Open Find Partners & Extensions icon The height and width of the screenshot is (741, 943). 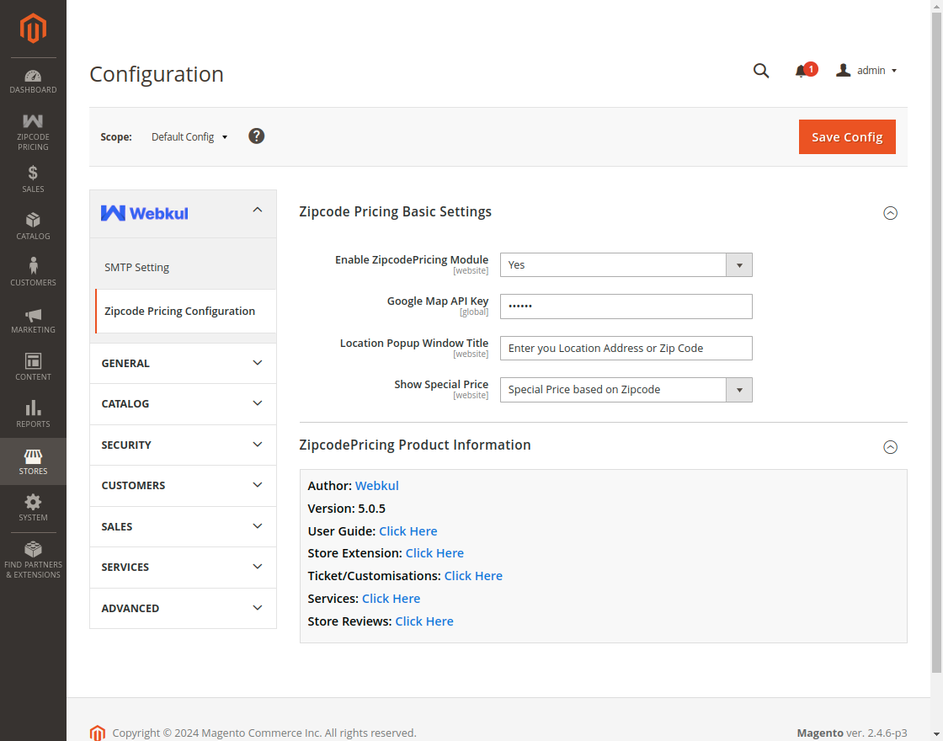pos(33,549)
